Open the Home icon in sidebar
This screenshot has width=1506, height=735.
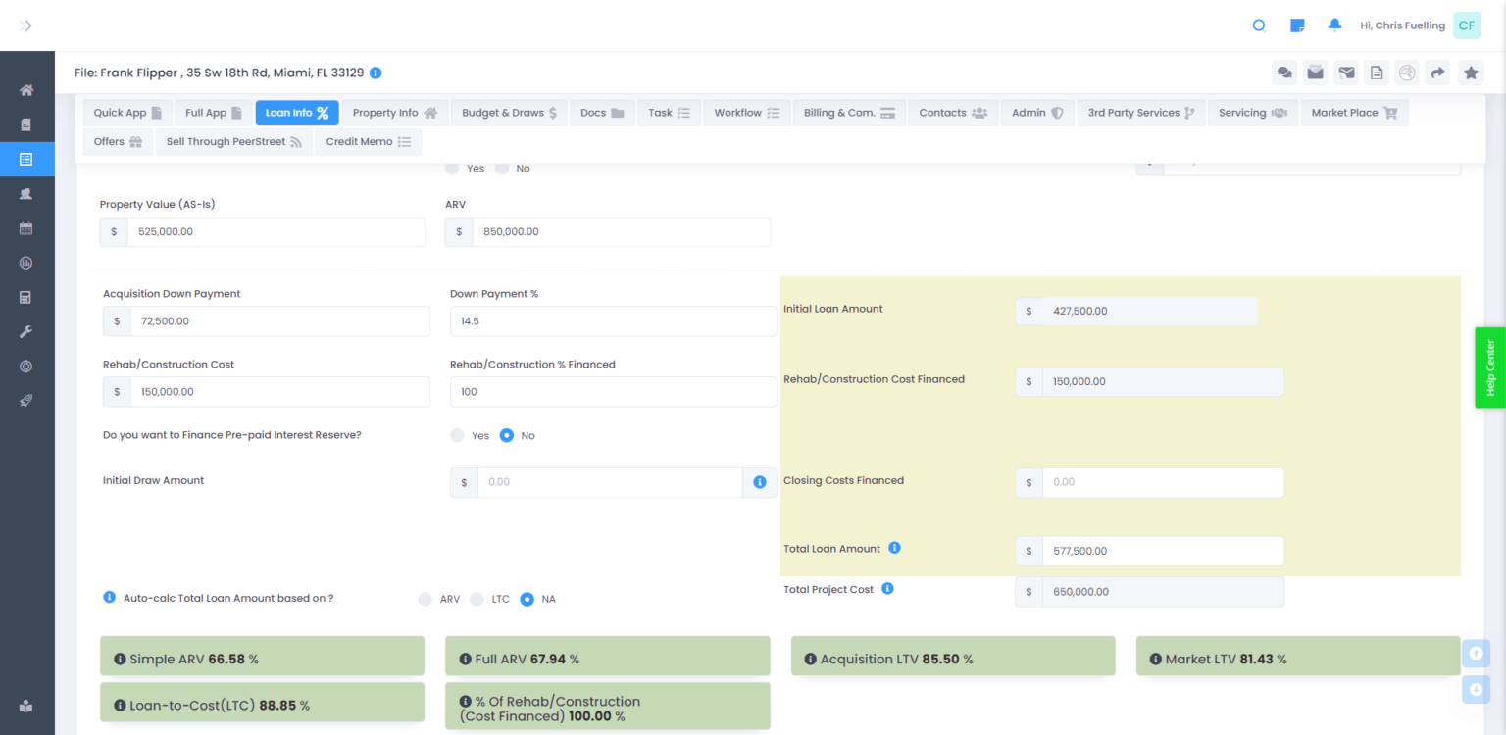26,90
